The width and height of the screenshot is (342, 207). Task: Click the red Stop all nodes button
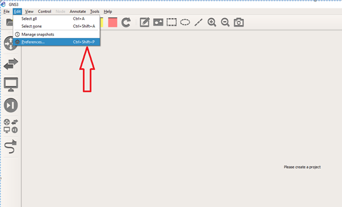coord(112,22)
